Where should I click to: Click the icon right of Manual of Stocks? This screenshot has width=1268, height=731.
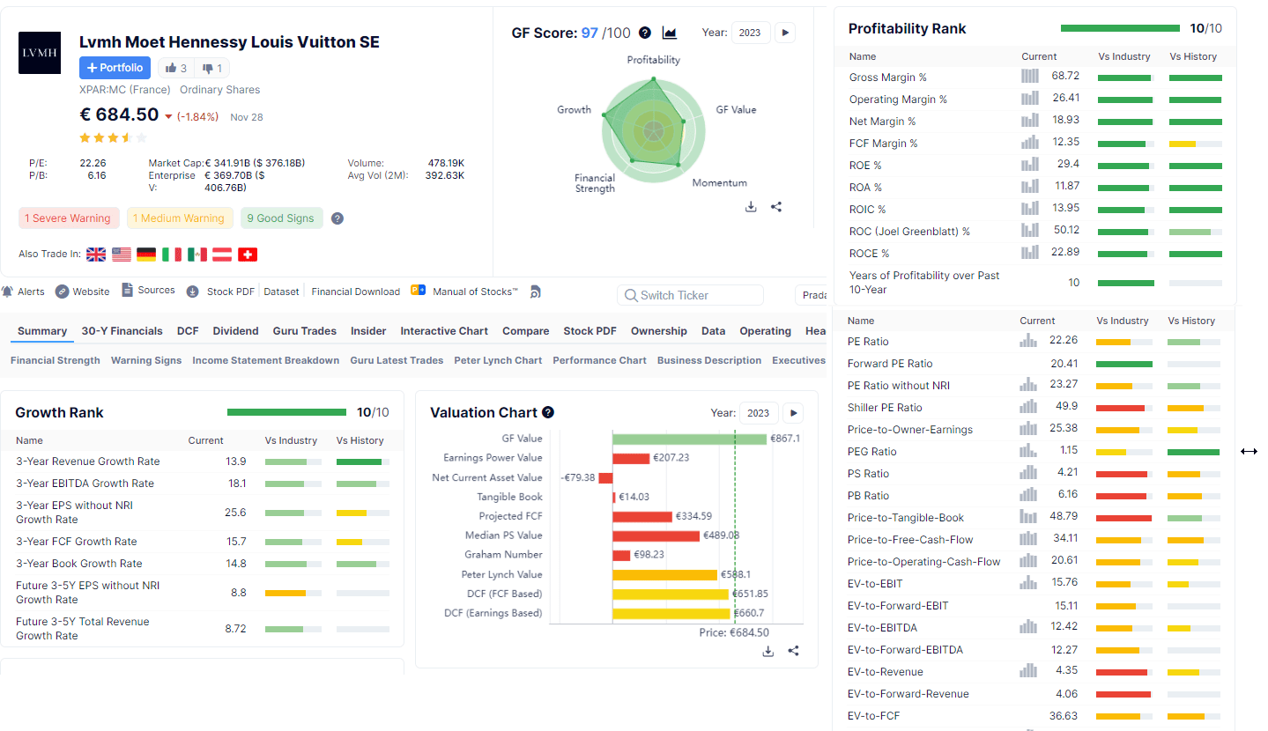(535, 292)
